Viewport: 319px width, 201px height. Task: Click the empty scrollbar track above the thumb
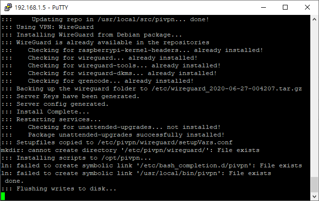[x=314, y=100]
